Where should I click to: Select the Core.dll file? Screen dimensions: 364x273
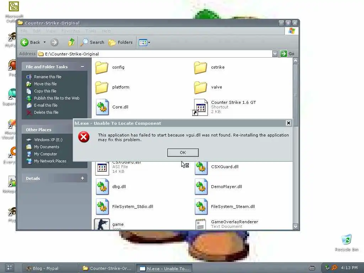112,107
